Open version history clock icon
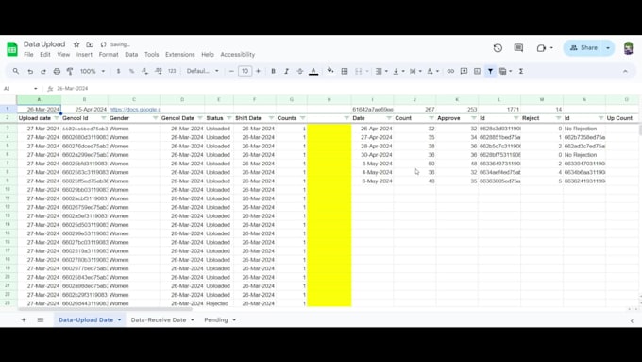Viewport: 642px width, 362px height. pyautogui.click(x=498, y=48)
